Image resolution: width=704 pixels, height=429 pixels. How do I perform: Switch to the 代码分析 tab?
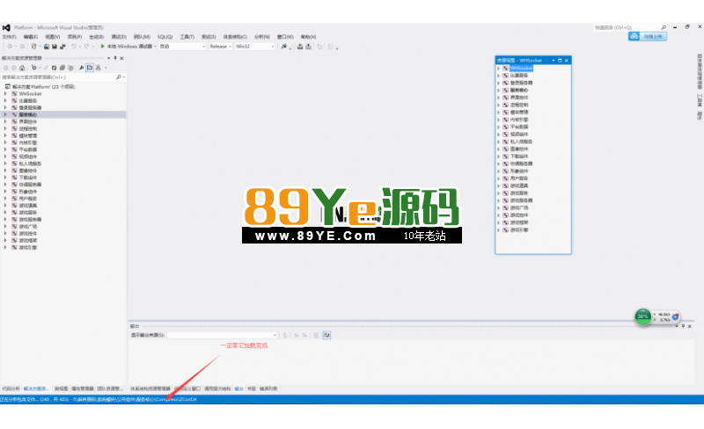pyautogui.click(x=11, y=389)
